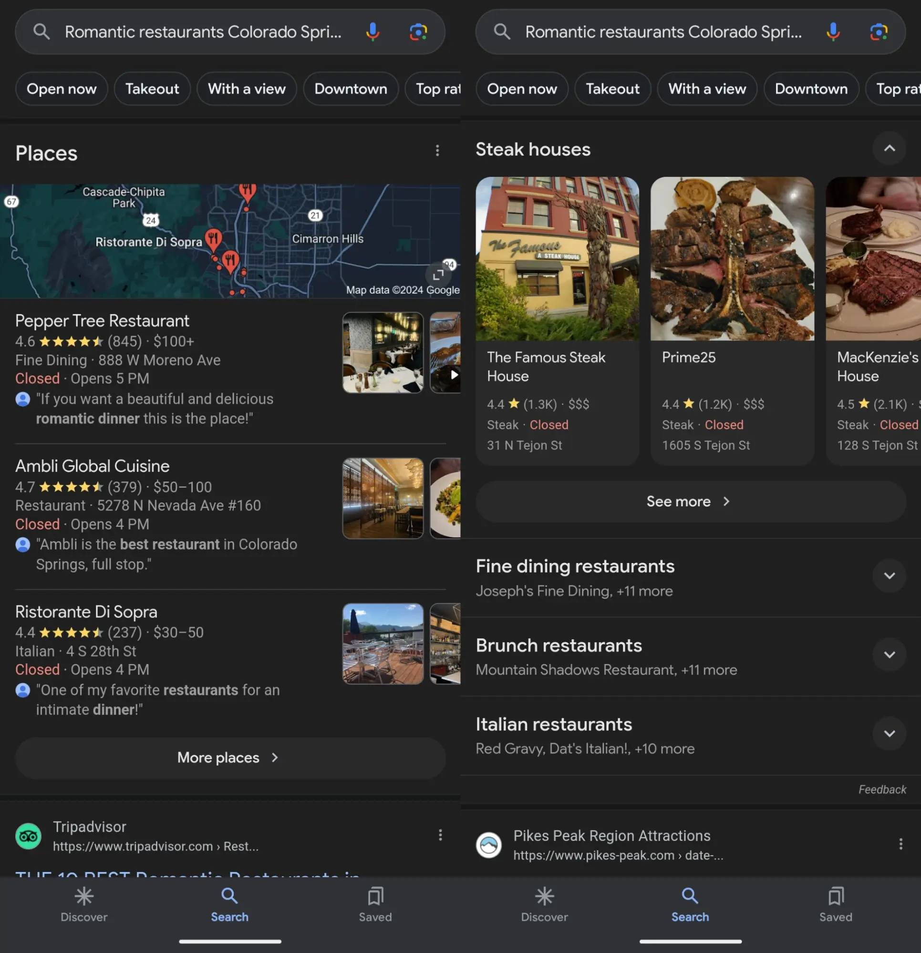Enable the Downtown filter chip on left
This screenshot has width=921, height=953.
350,89
